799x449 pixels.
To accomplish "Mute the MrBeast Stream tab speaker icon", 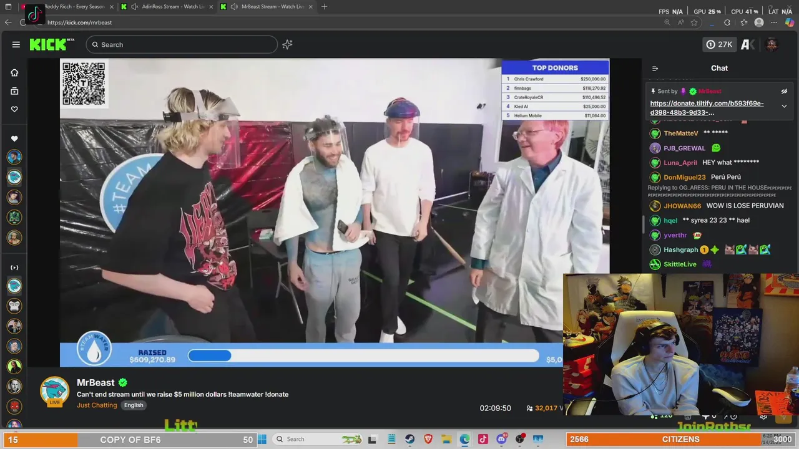I will 233,6.
